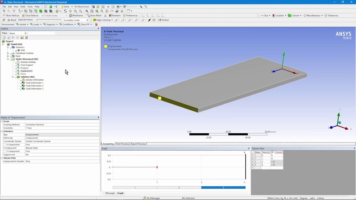Click the Outline filter text field

[x=41, y=33]
